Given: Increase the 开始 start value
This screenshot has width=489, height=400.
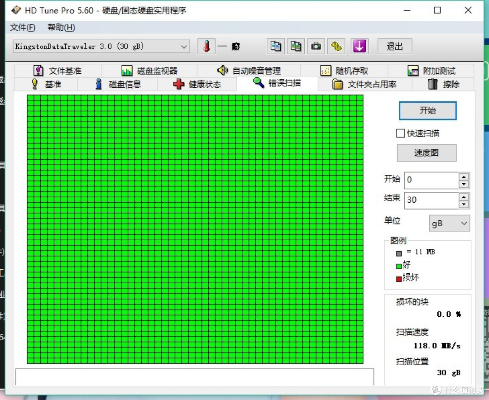Looking at the screenshot, I should 464,177.
